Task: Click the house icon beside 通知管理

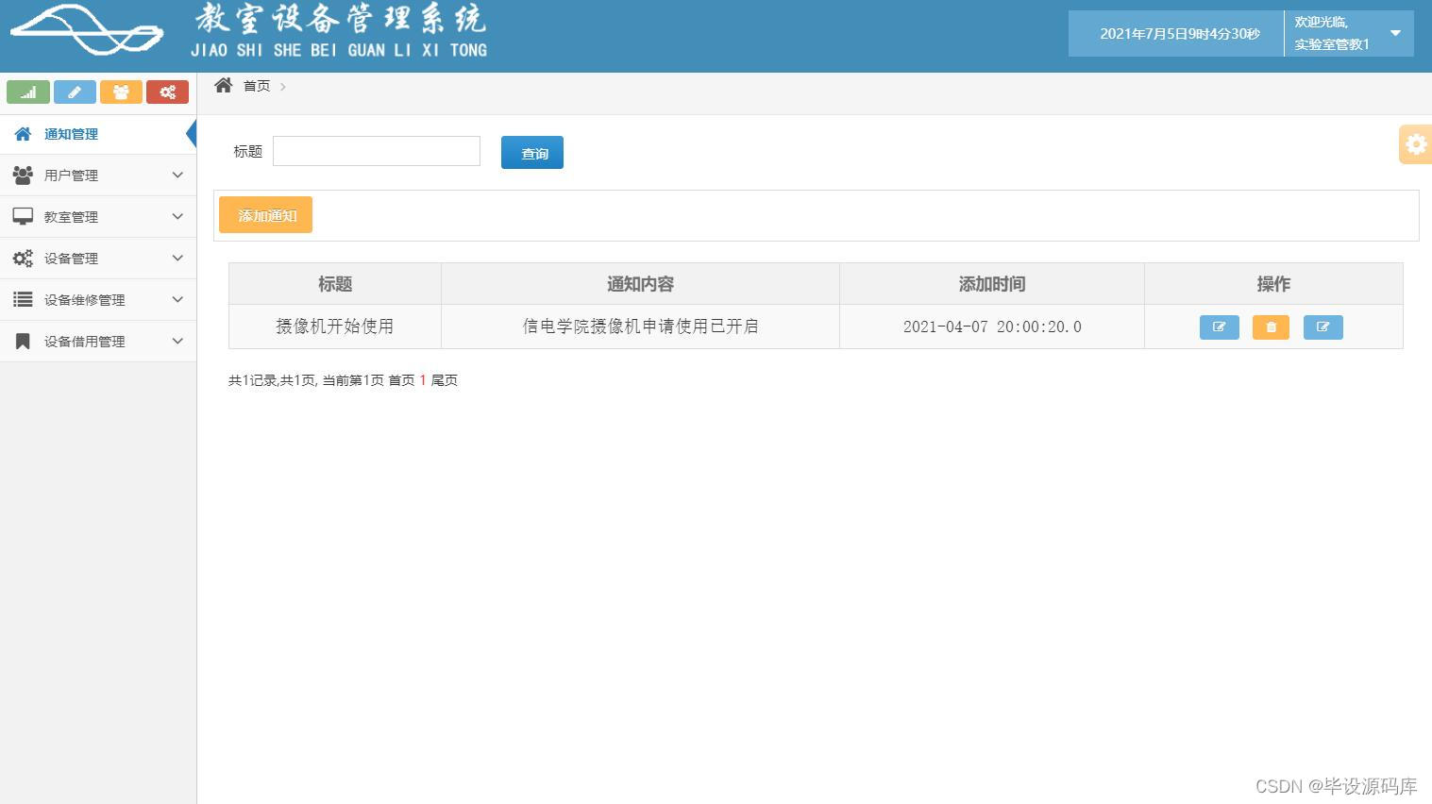Action: pyautogui.click(x=23, y=134)
